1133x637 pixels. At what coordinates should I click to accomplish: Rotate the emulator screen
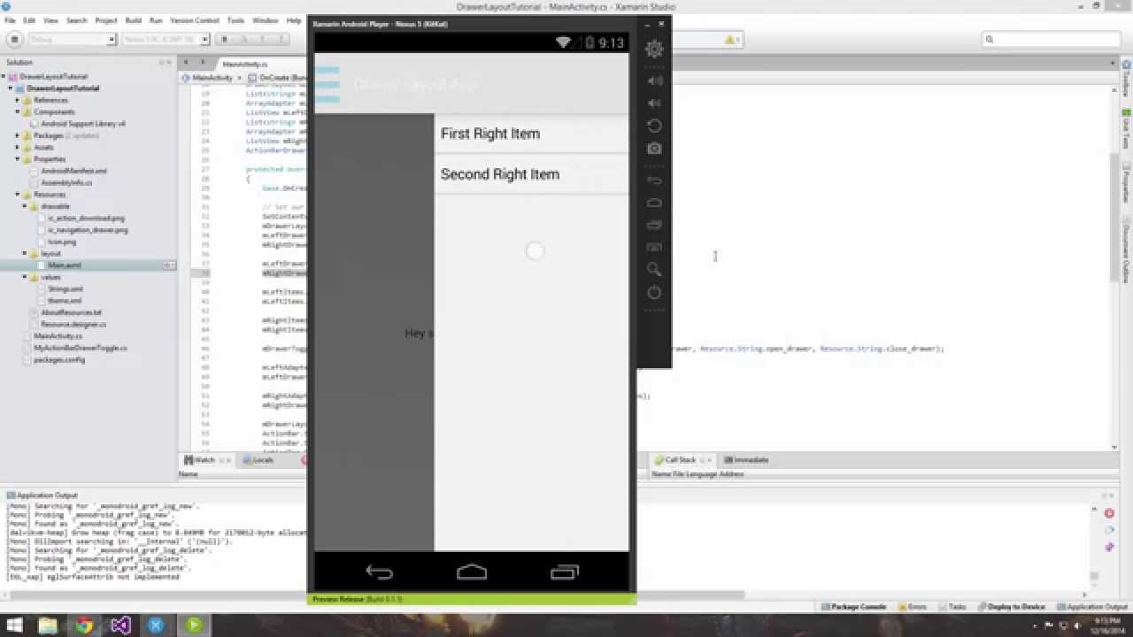tap(654, 126)
